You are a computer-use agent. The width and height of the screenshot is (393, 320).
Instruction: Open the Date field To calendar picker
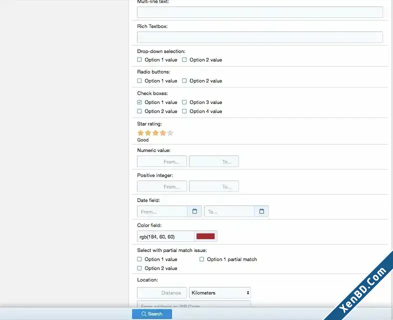(x=261, y=211)
